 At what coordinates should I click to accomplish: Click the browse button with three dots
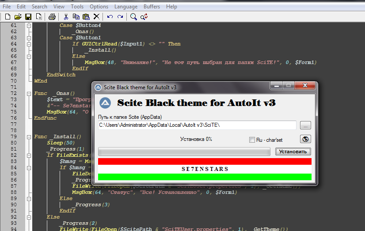[x=305, y=125]
